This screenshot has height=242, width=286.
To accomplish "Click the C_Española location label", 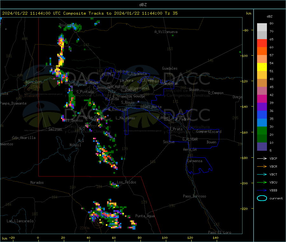I will point(137,74).
